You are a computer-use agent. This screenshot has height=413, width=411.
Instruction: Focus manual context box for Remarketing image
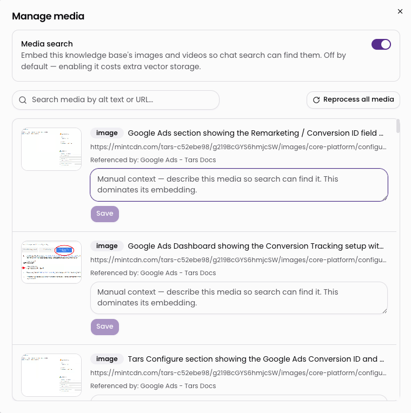[x=238, y=185]
